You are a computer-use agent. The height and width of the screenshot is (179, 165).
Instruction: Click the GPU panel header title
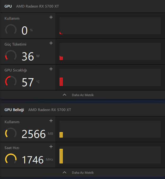[x=8, y=6]
